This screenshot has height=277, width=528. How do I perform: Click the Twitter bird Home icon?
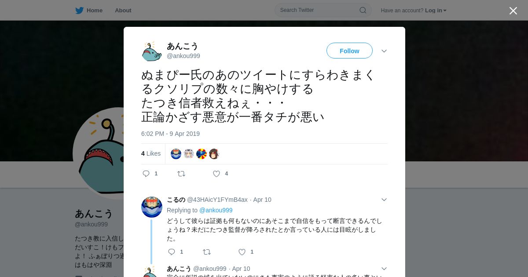(x=79, y=10)
